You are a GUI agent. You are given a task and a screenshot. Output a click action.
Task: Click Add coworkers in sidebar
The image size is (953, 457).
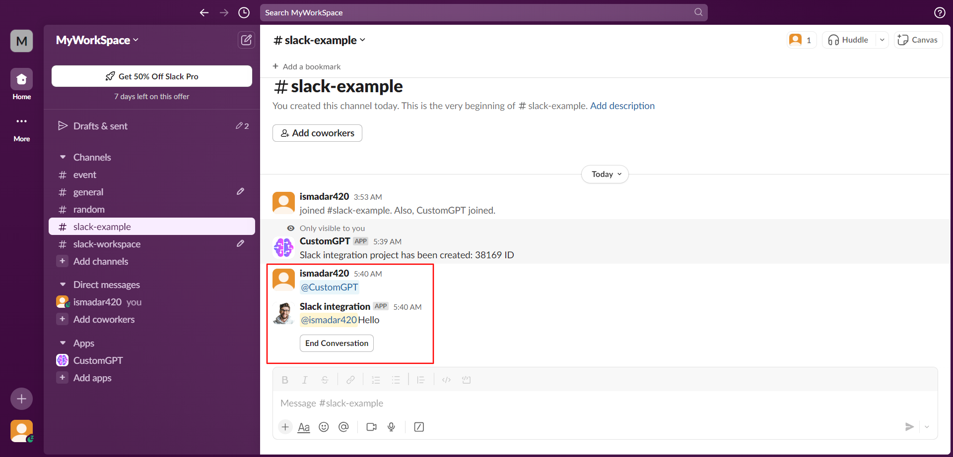pos(152,319)
